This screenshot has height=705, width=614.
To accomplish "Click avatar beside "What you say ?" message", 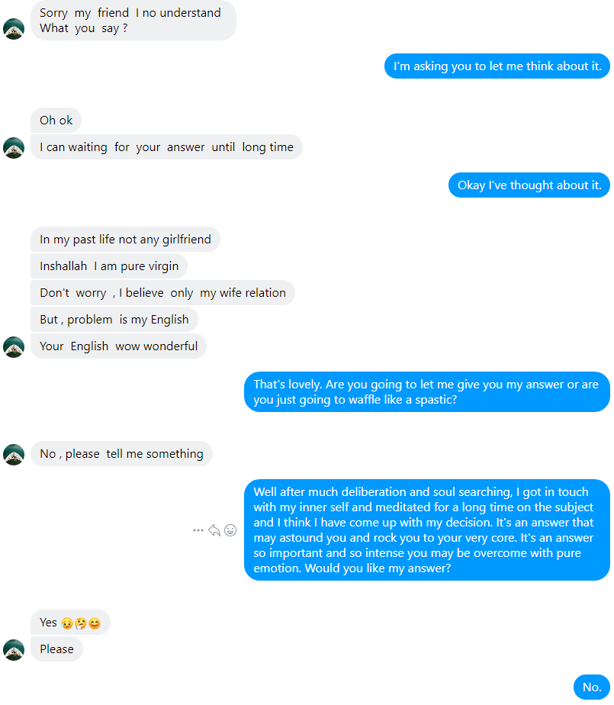I will (x=14, y=29).
